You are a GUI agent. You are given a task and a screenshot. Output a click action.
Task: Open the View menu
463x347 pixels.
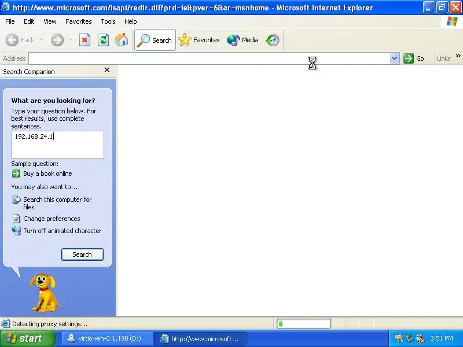click(x=50, y=21)
